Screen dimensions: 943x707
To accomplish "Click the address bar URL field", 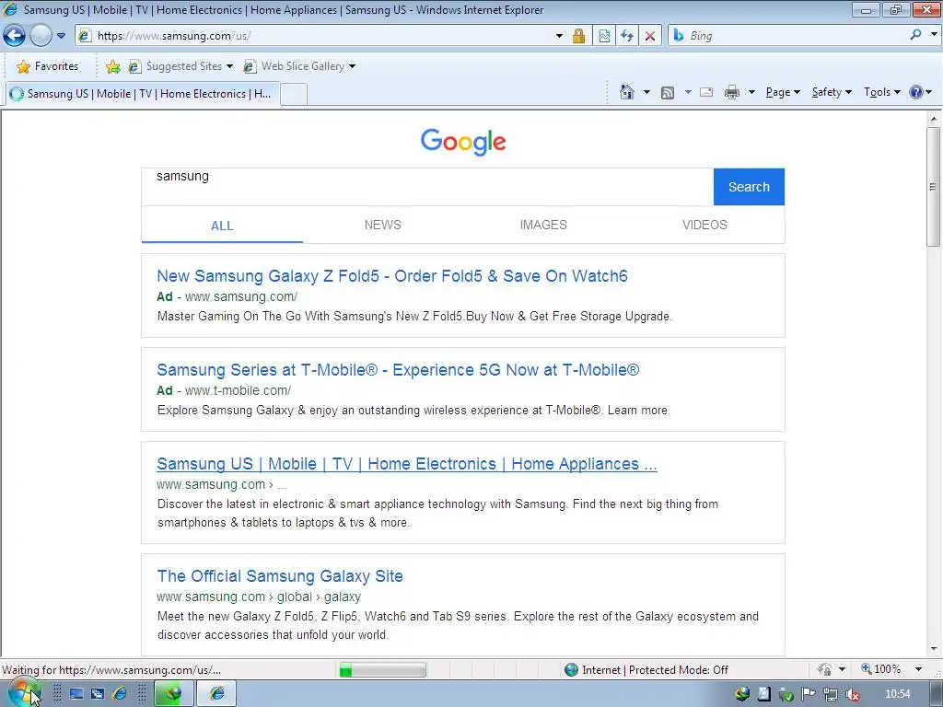I will (313, 36).
